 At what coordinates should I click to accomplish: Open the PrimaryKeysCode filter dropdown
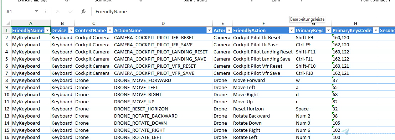(376, 31)
